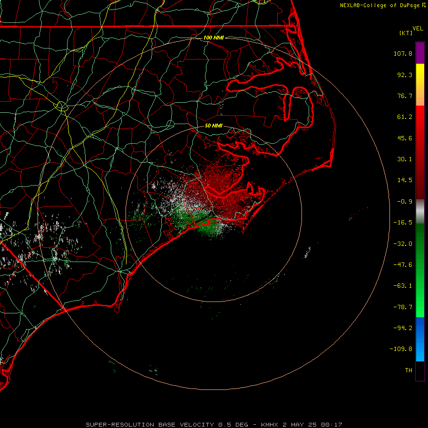Pick the blue segment of the velocity scale
This screenshot has height=428, width=428.
coord(420,339)
